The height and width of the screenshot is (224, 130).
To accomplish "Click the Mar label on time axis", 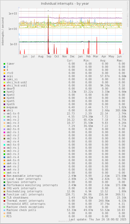I will 96,56.
